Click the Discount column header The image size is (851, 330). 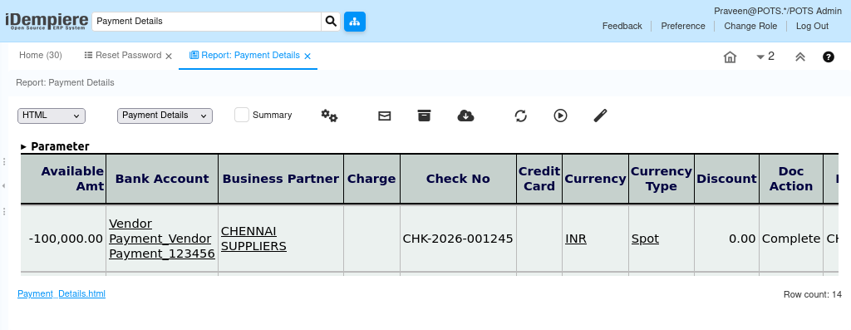[x=726, y=179]
